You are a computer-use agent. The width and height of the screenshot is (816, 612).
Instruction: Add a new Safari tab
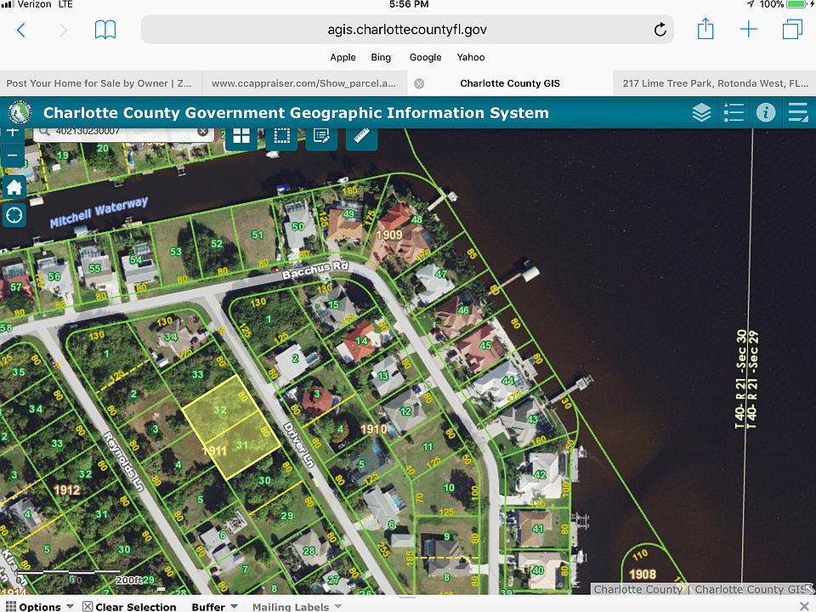pos(748,29)
